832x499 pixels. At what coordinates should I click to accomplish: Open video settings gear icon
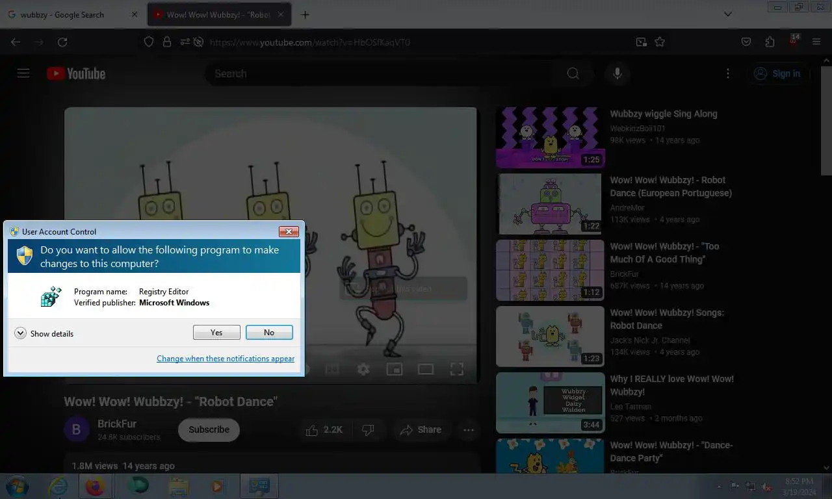pos(363,369)
